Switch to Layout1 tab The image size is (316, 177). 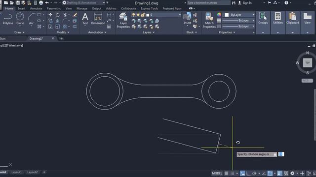(x=16, y=172)
